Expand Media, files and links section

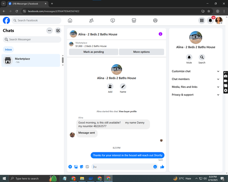(x=196, y=87)
